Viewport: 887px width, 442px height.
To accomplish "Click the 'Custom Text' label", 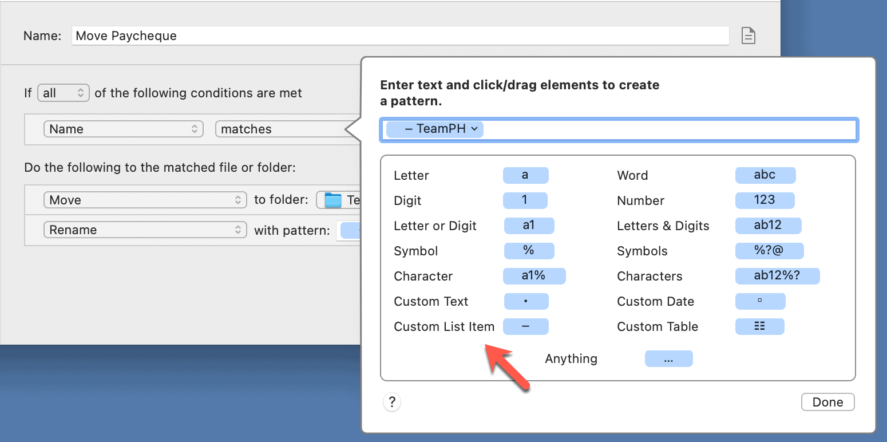I will click(x=431, y=301).
